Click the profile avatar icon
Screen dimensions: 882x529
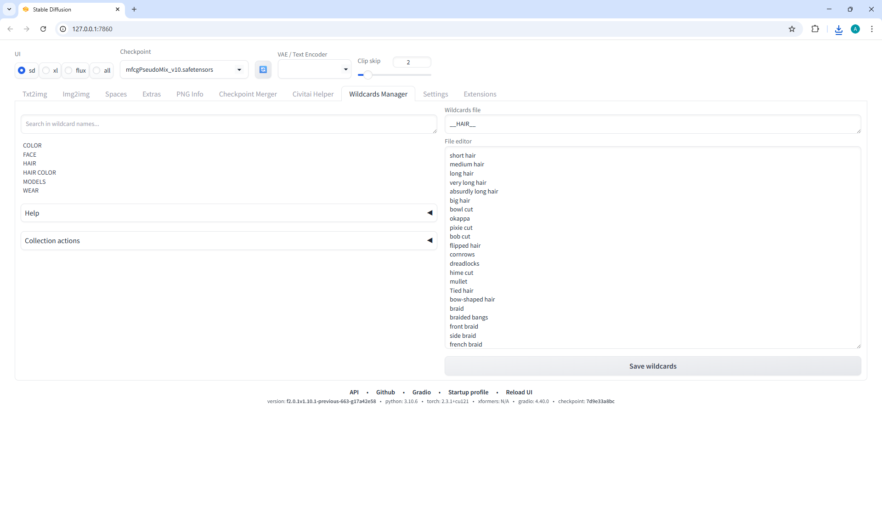pos(855,29)
